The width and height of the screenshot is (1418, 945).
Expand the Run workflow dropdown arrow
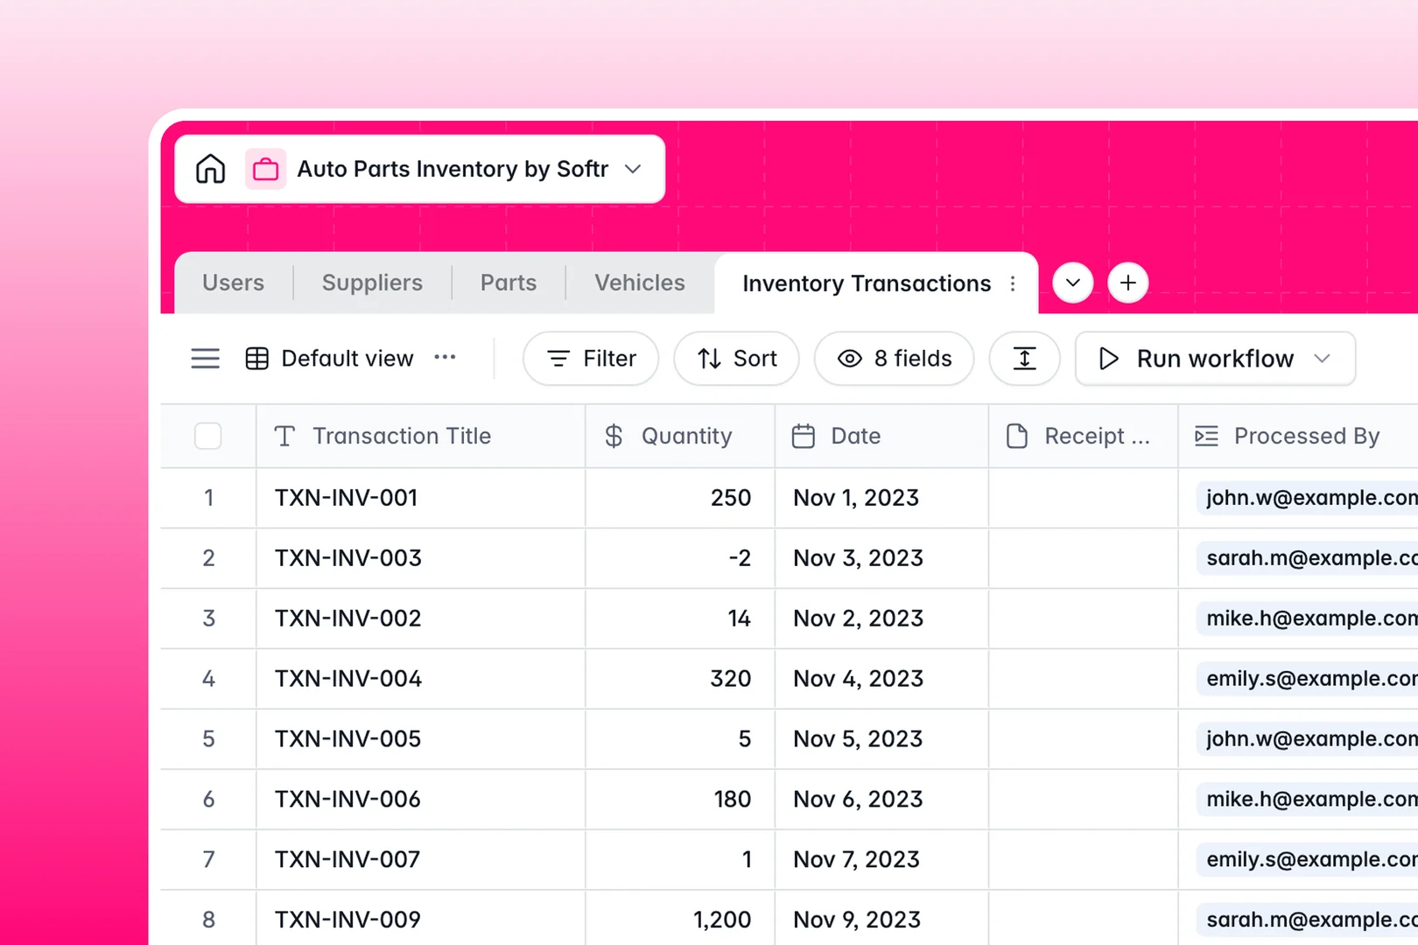(1323, 359)
